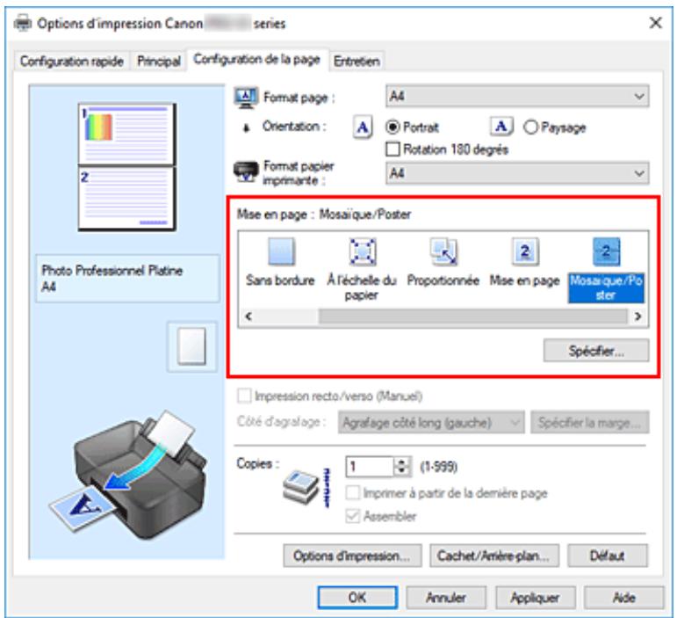Open the Configuration de la page tab

click(257, 59)
